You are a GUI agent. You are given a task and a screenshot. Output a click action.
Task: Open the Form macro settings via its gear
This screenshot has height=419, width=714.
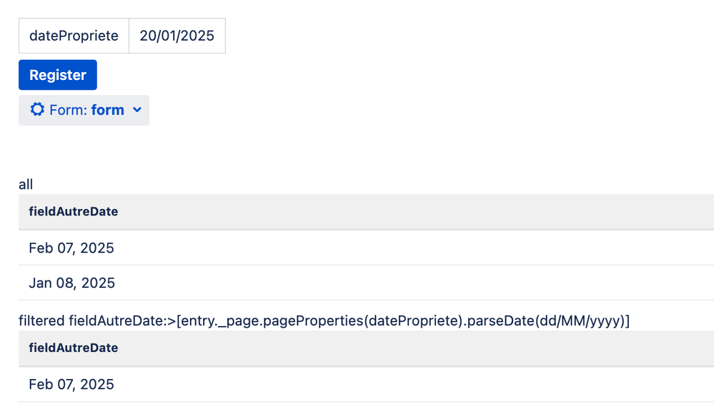click(37, 110)
